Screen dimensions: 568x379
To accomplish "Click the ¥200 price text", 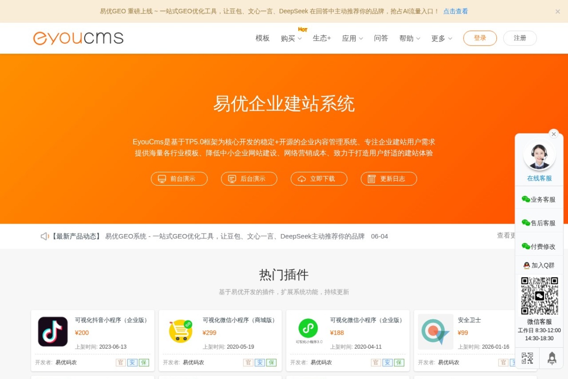I will 82,333.
